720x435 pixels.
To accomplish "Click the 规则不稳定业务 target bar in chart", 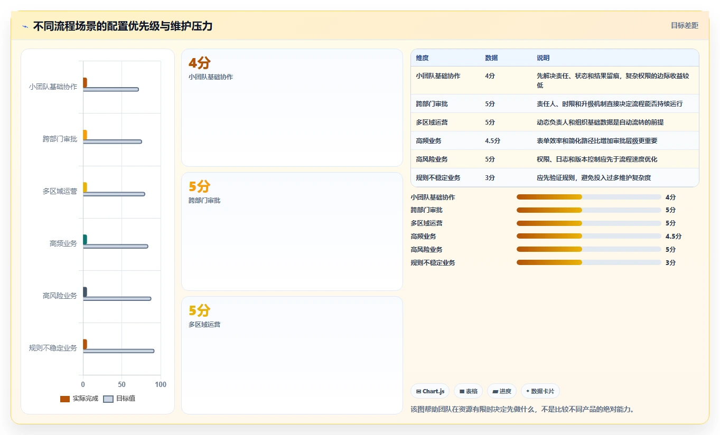I will 119,351.
